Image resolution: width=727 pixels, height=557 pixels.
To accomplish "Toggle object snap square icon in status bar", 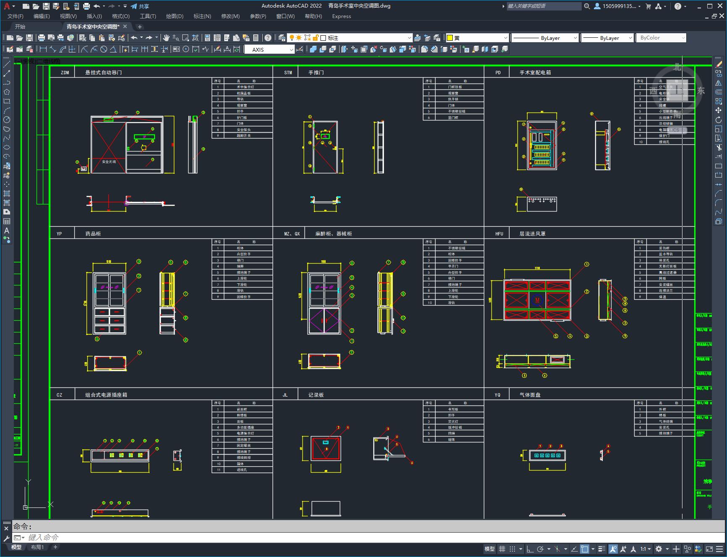I will coord(584,549).
